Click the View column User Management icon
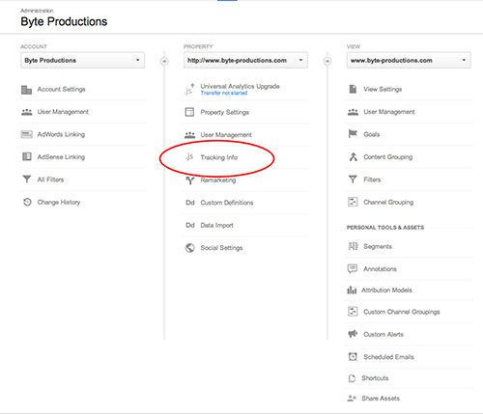Screen dimensions: 483x415 tap(353, 112)
